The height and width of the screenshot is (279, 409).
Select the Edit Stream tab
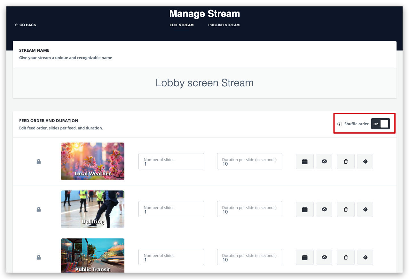coord(181,25)
